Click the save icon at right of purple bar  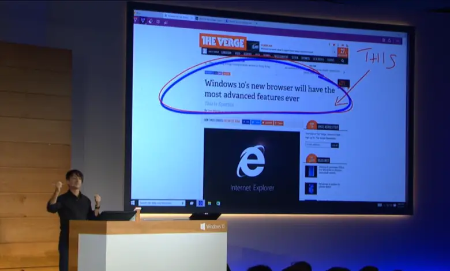tap(384, 40)
